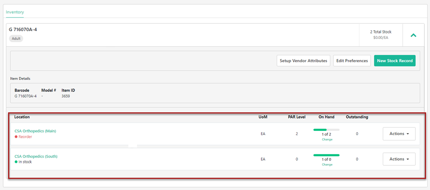
Task: Click the full On Hand bar for South
Action: tap(326, 155)
